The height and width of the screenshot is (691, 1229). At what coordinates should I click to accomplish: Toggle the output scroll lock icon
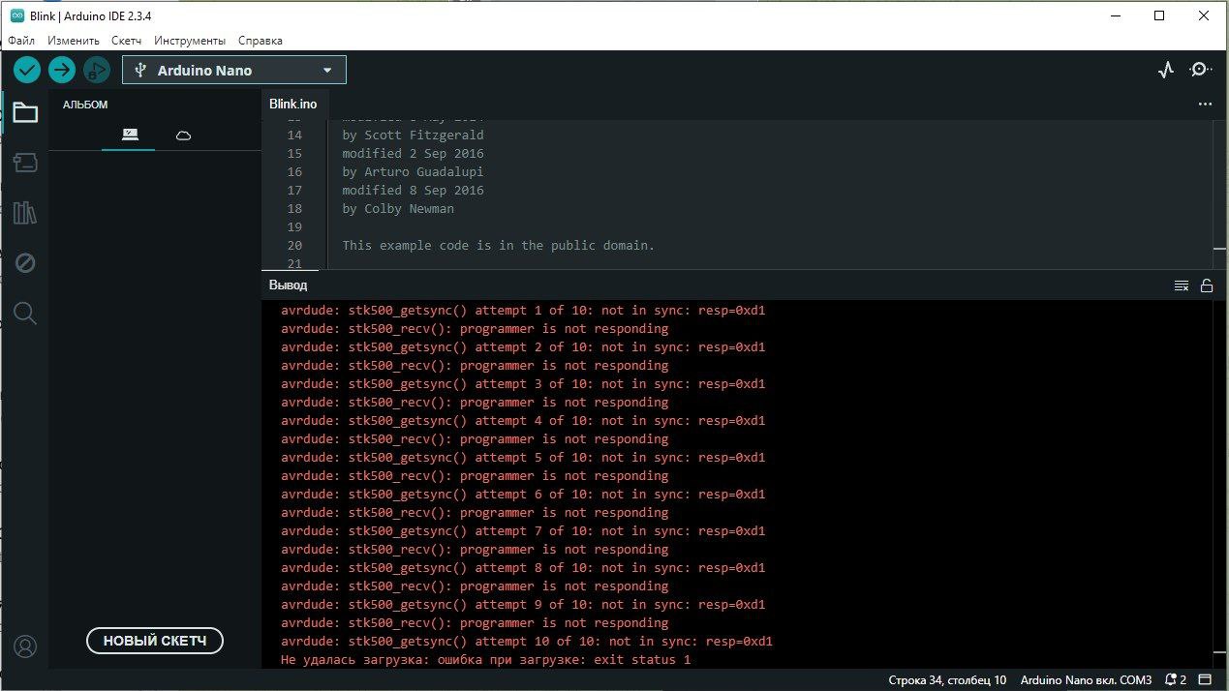coord(1207,285)
